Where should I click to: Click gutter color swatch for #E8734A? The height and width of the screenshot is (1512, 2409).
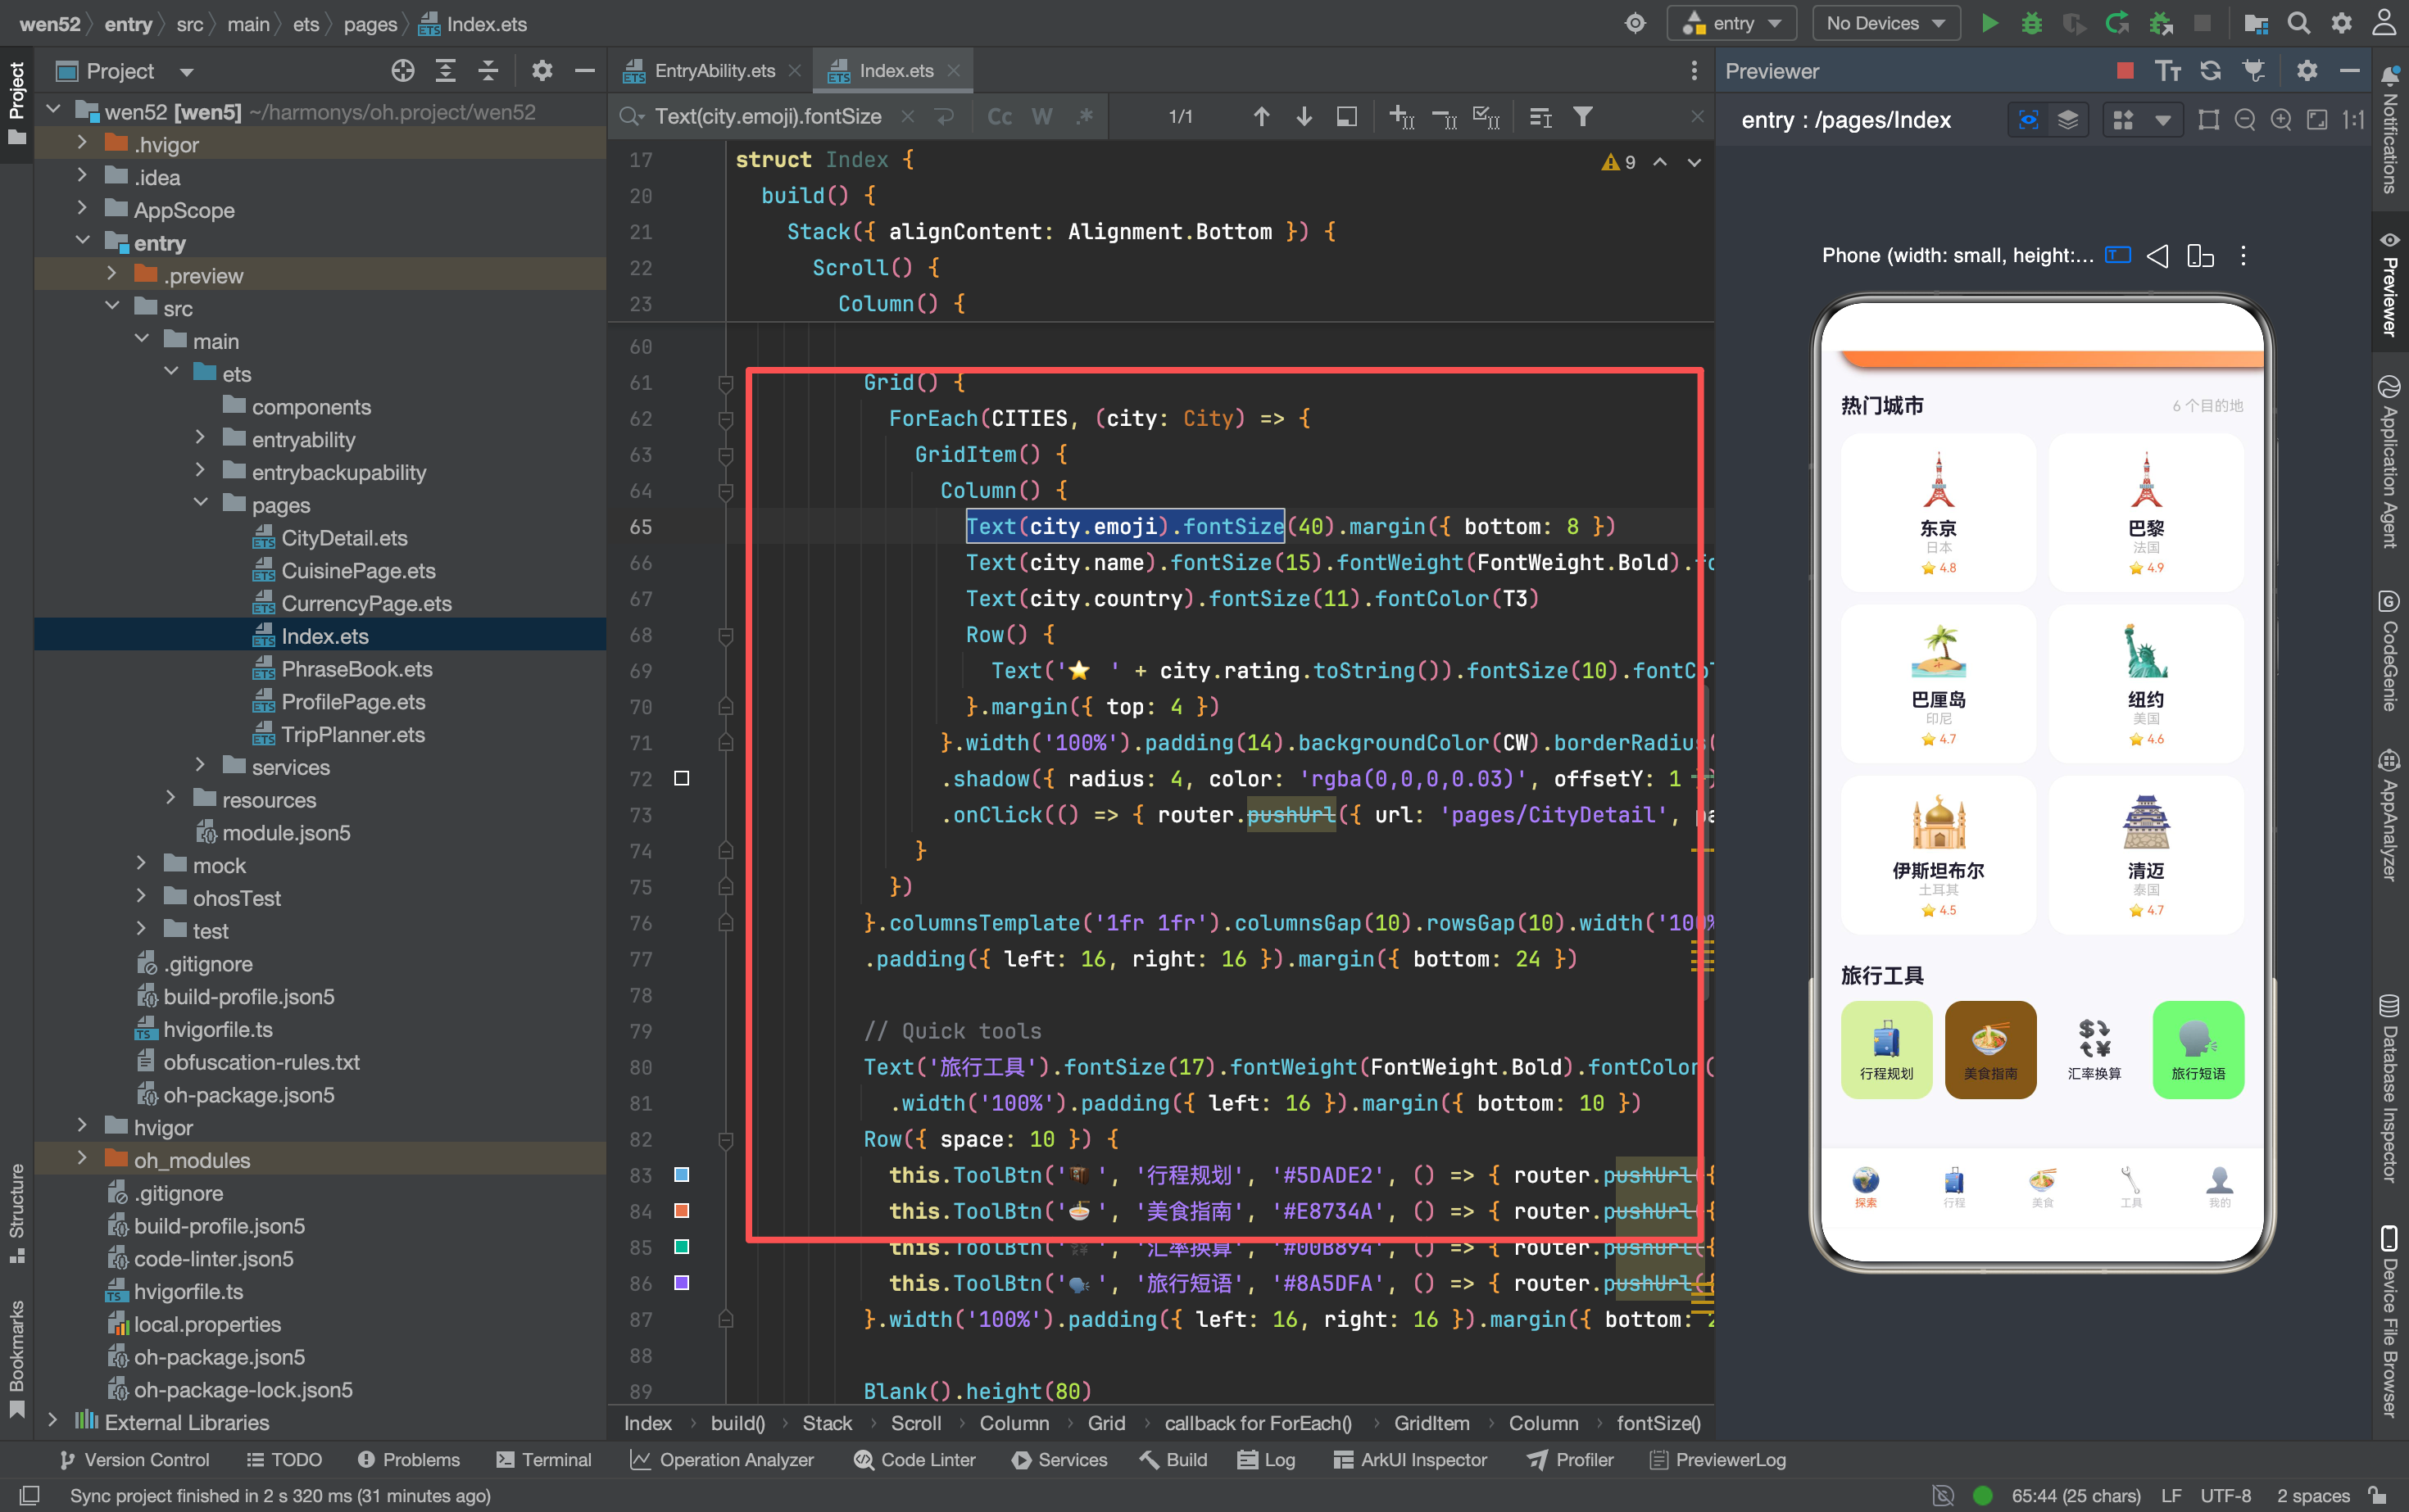coord(681,1210)
